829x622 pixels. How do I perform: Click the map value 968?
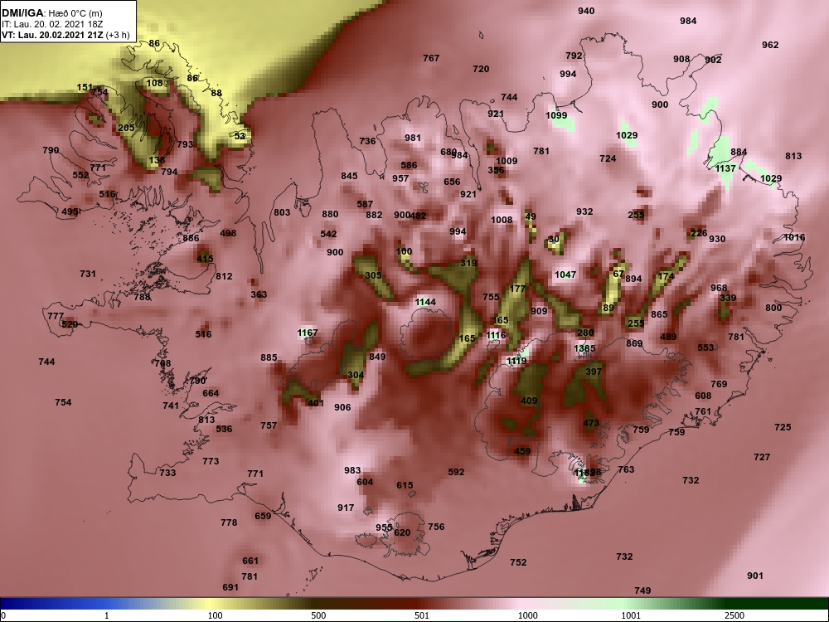point(719,288)
